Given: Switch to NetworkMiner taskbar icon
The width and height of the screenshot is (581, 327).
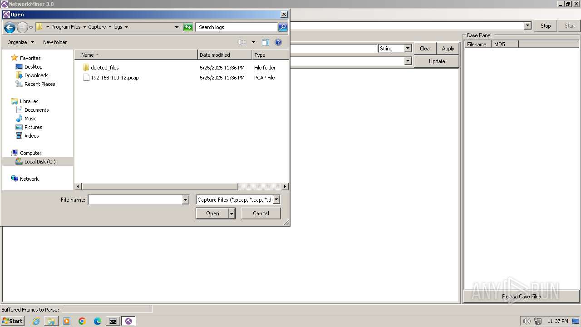Looking at the screenshot, I should tap(128, 321).
